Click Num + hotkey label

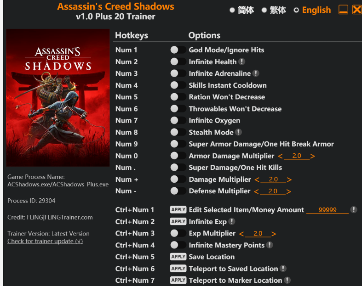[127, 179]
